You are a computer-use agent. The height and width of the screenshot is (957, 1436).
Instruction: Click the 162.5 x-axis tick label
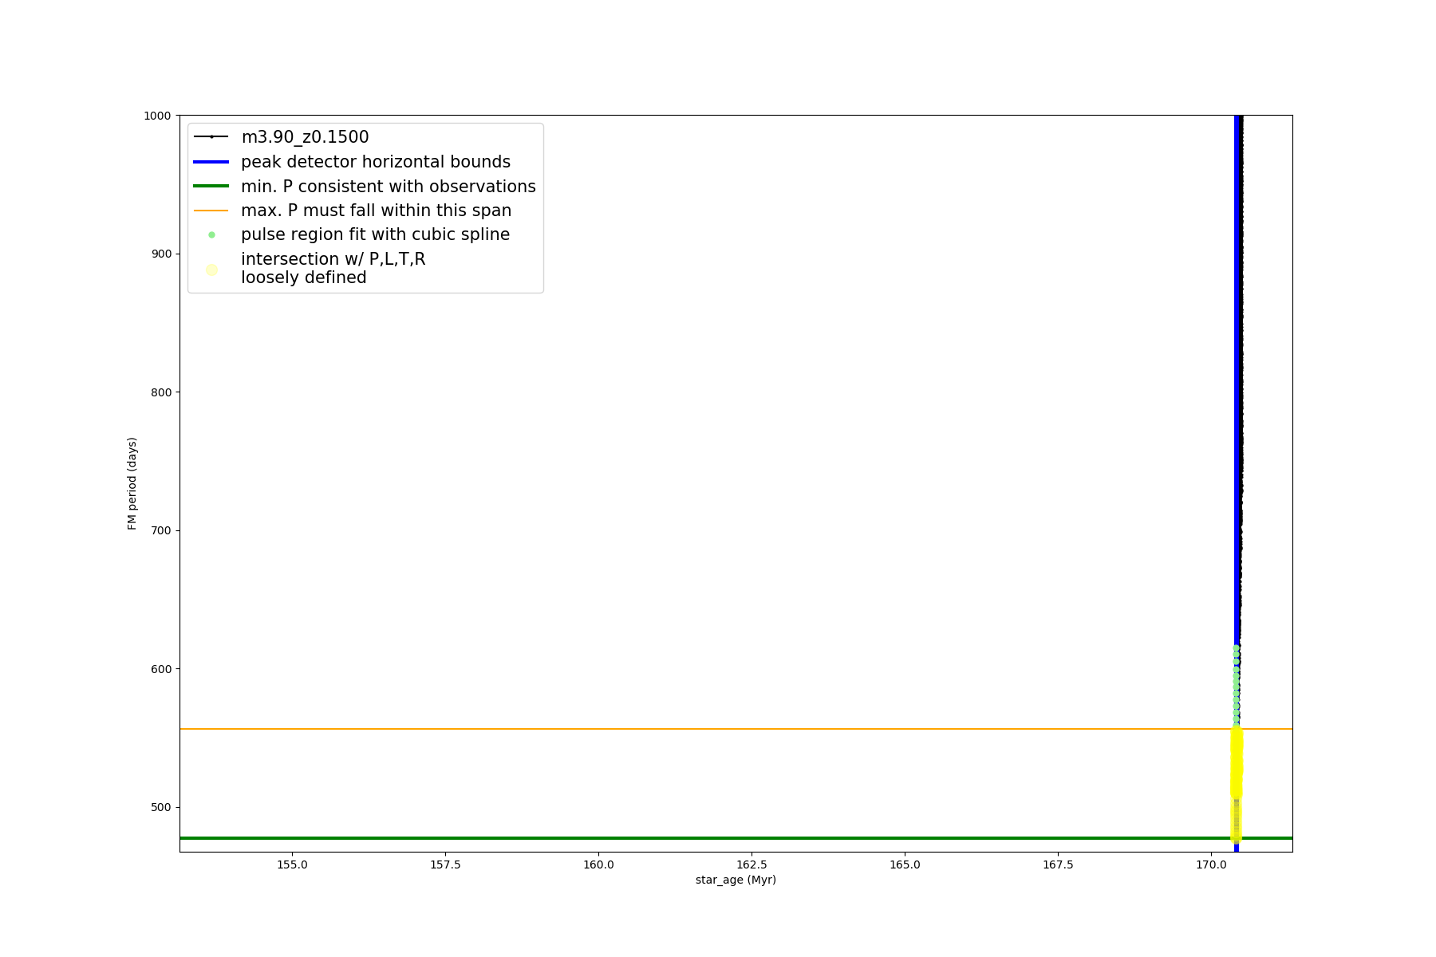(x=752, y=864)
